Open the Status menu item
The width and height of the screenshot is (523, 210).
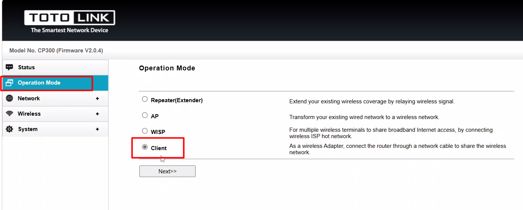[55, 67]
